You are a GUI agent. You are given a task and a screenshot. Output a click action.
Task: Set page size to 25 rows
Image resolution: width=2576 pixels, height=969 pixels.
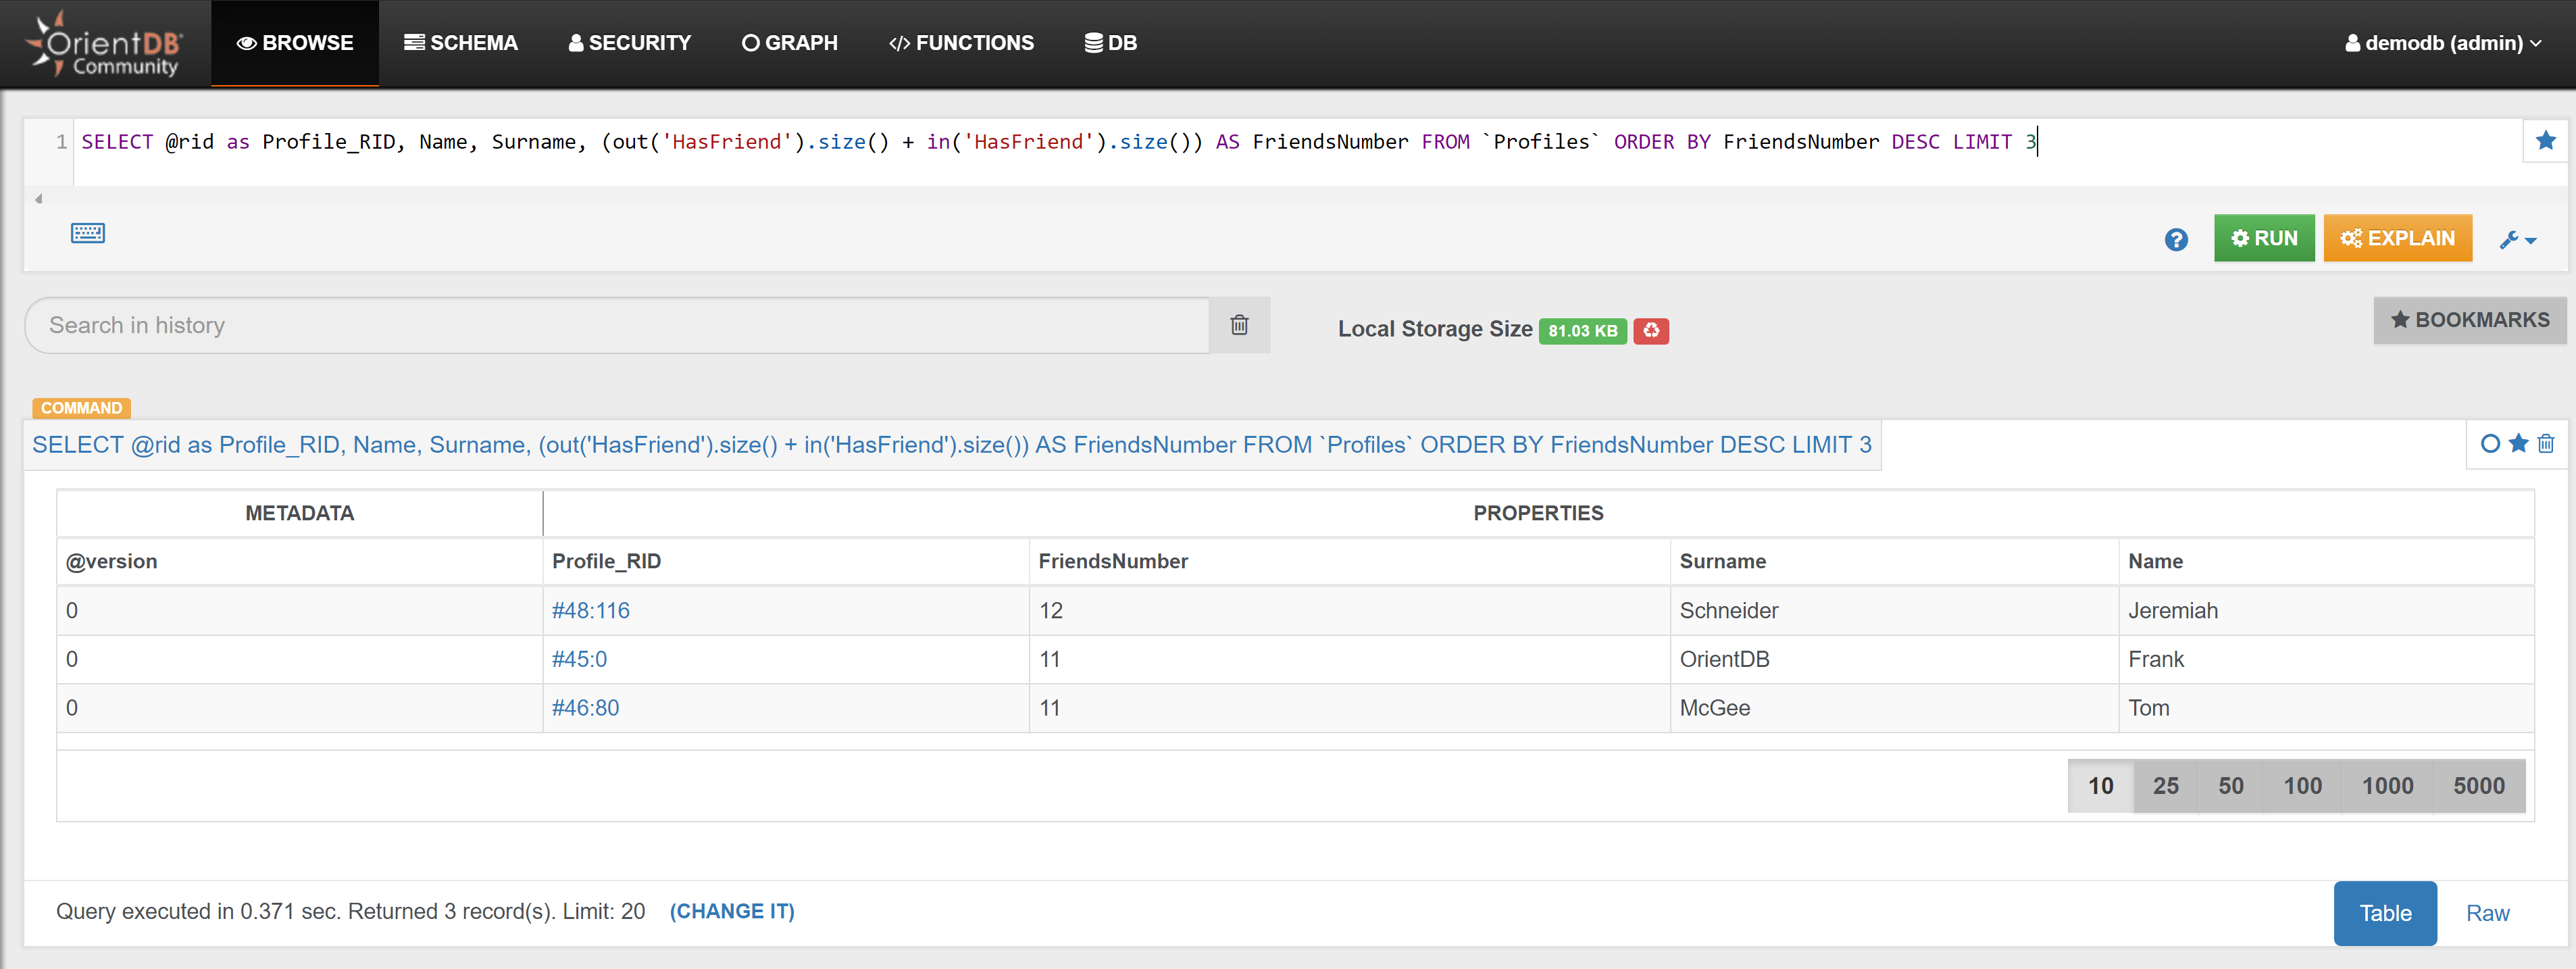click(x=2165, y=786)
